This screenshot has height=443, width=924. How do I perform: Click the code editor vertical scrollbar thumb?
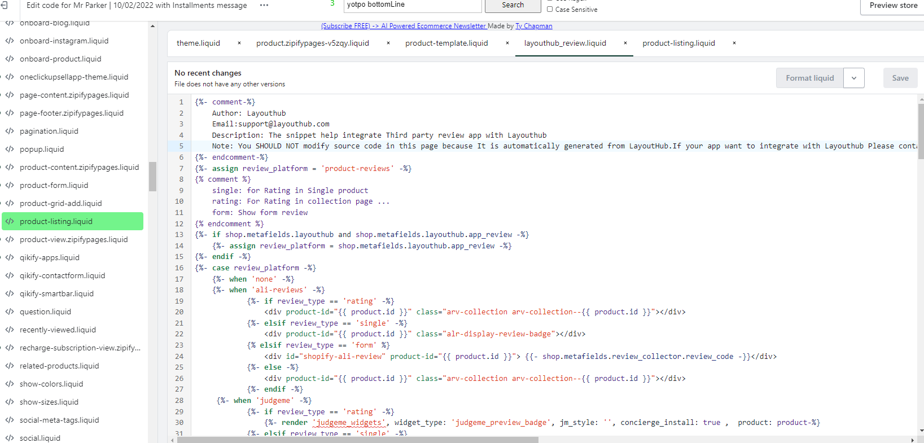tap(921, 132)
